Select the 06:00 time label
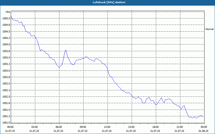 coord(59,127)
